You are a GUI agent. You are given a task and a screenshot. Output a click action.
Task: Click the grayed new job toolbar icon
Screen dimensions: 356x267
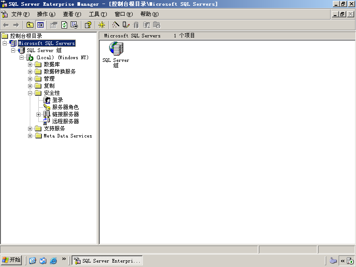[x=157, y=25]
